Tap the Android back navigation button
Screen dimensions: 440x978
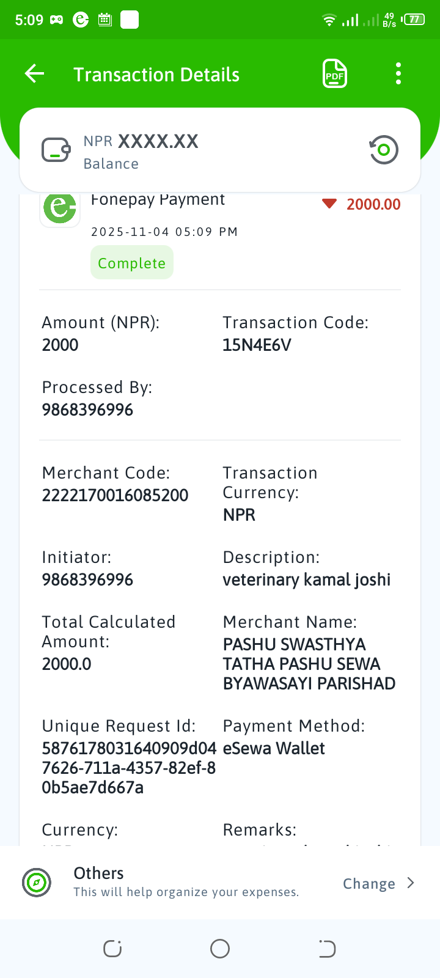tap(328, 949)
